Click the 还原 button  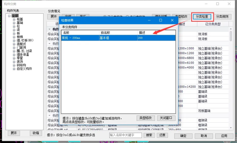coord(162,135)
